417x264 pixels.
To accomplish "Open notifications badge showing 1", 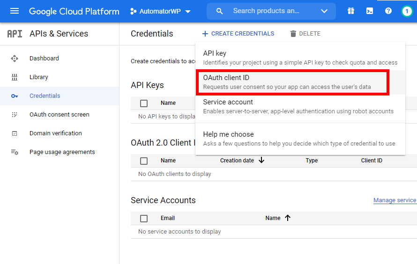I will 407,11.
